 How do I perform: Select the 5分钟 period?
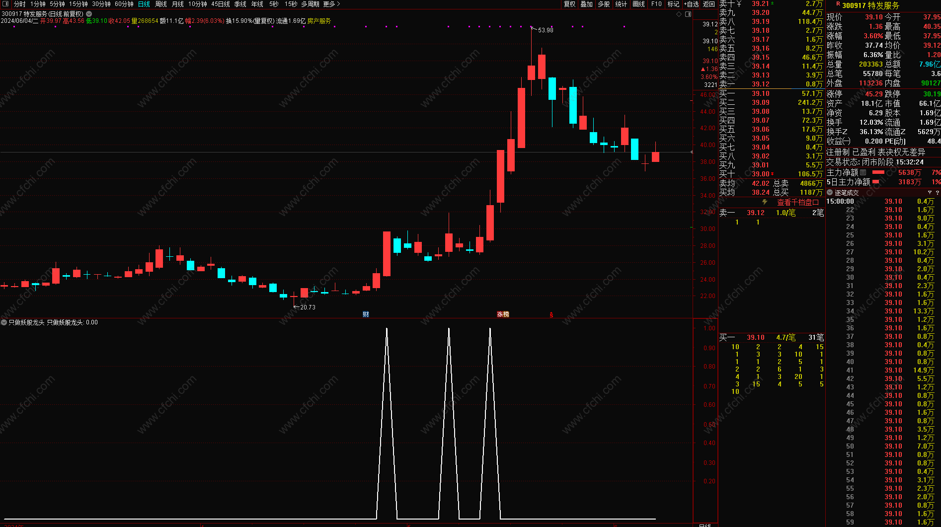click(x=57, y=4)
